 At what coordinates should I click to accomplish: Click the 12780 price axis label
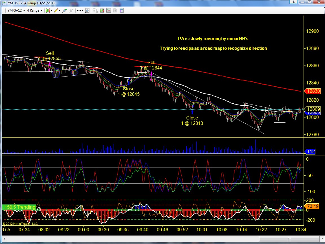313,135
